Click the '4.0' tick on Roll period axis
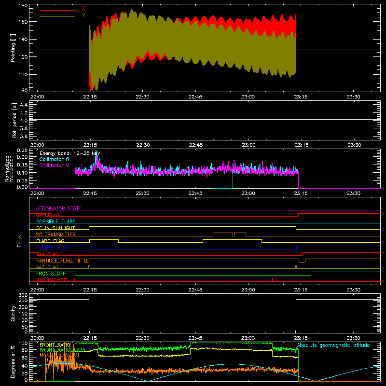386x386 pixels. coord(24,121)
